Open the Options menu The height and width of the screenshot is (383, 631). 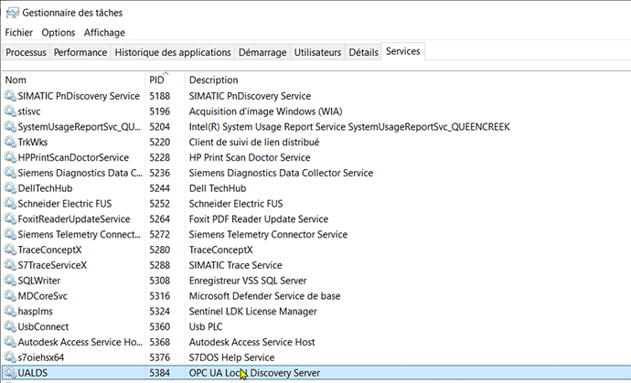(x=59, y=33)
